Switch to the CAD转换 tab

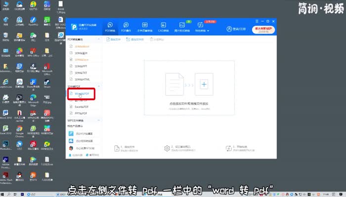coord(162,27)
